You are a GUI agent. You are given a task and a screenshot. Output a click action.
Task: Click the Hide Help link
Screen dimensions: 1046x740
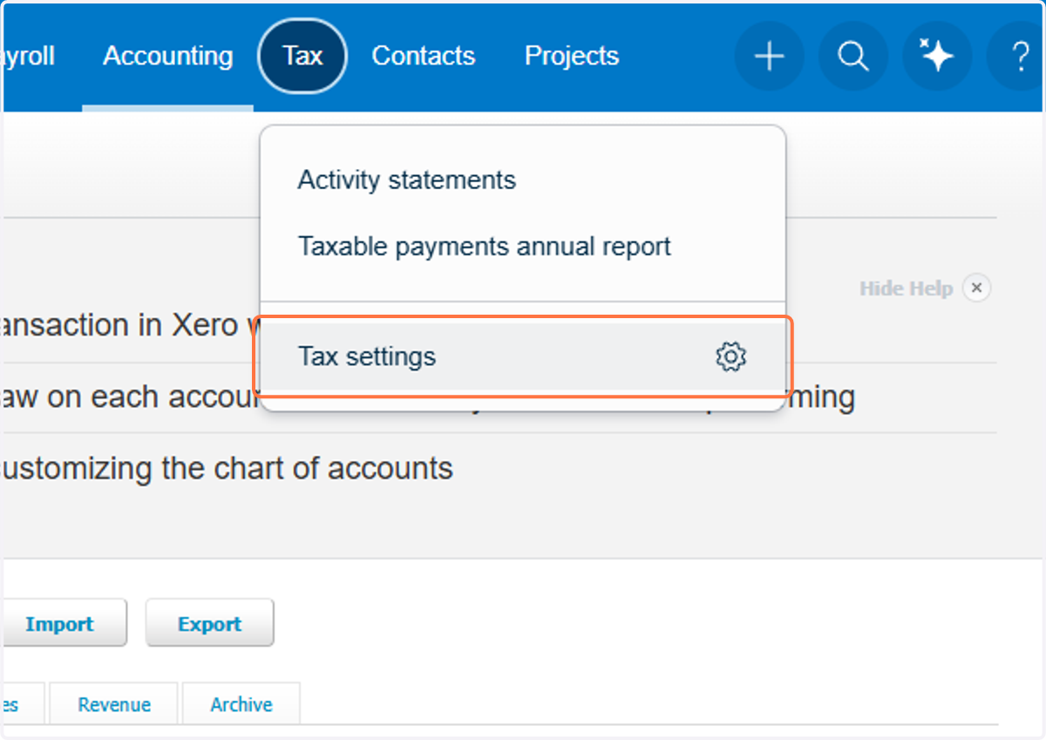(906, 289)
